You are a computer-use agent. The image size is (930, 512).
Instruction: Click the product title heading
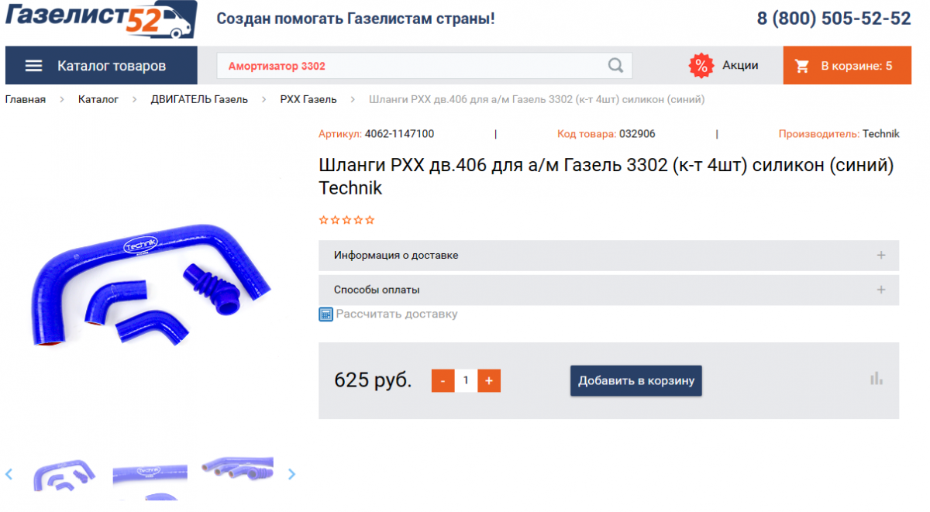pos(607,177)
